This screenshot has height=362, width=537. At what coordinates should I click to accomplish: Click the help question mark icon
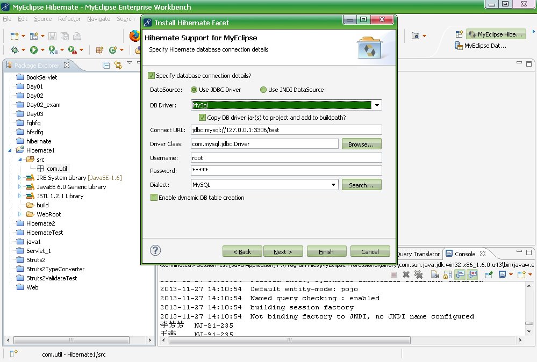pyautogui.click(x=155, y=250)
